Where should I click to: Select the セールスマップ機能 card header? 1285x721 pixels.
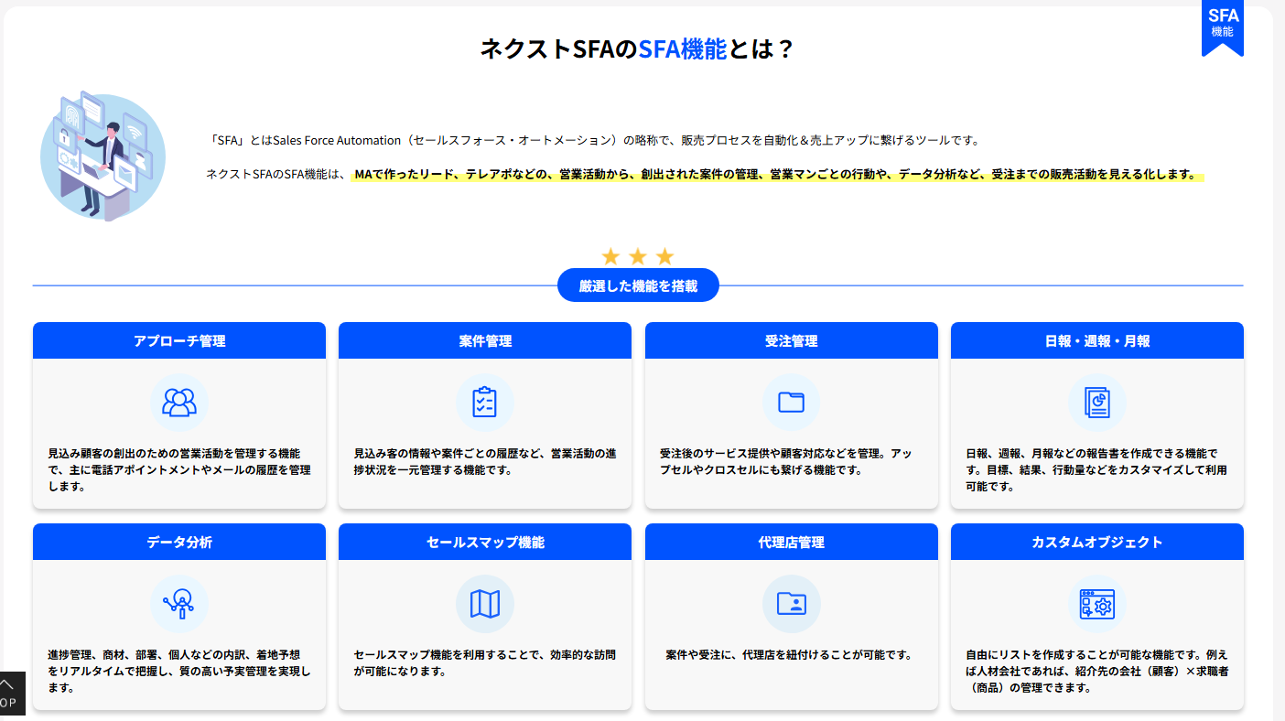click(x=485, y=543)
